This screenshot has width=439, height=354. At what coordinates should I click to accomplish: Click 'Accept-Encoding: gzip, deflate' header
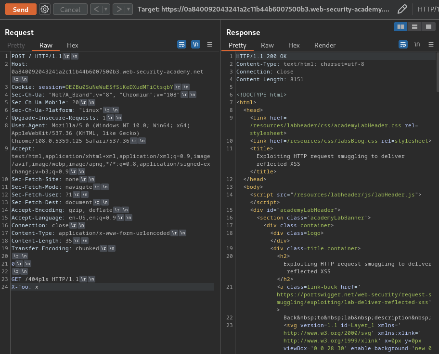[62, 210]
